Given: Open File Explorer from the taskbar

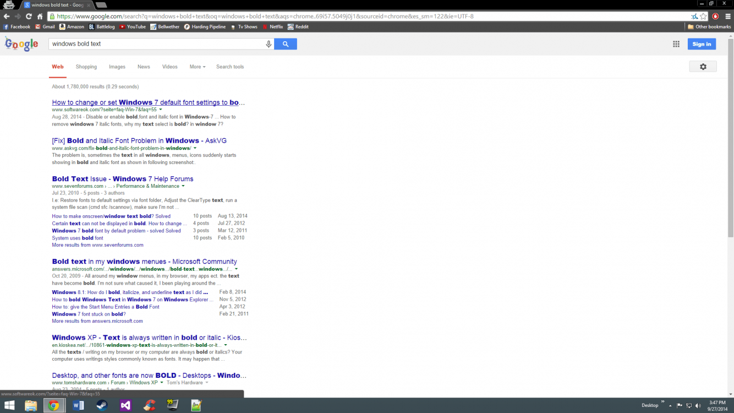Looking at the screenshot, I should [31, 406].
